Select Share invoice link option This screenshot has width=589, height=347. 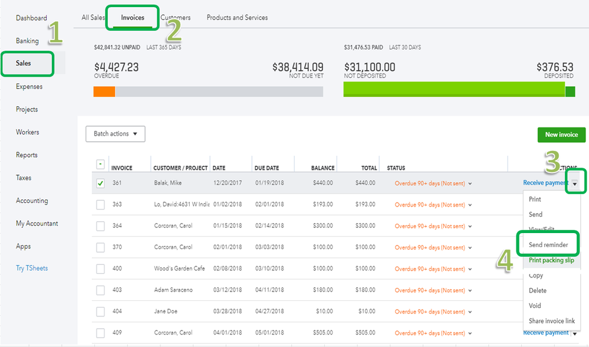[551, 320]
